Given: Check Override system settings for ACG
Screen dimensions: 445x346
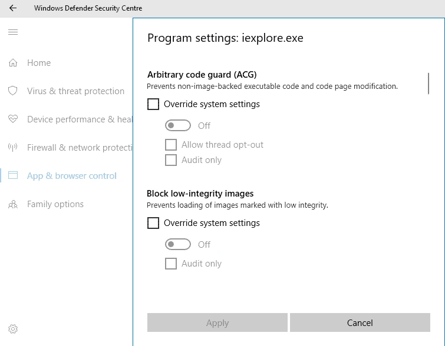Looking at the screenshot, I should (x=153, y=104).
